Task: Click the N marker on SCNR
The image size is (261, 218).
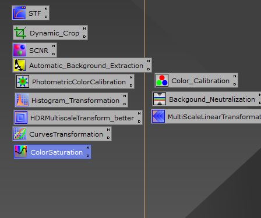Action: [54, 46]
